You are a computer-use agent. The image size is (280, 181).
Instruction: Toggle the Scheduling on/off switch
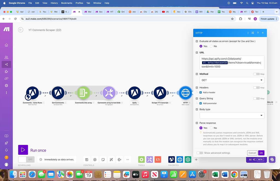pos(26,159)
